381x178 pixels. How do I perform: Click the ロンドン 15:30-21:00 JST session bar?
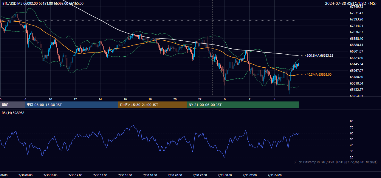tap(153, 105)
